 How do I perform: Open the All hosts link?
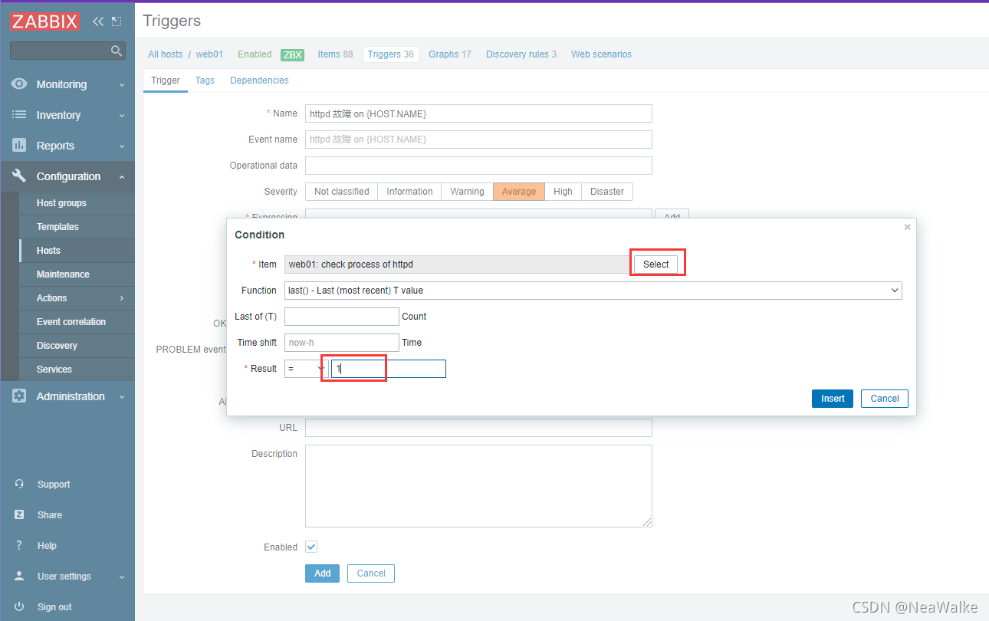tap(166, 54)
